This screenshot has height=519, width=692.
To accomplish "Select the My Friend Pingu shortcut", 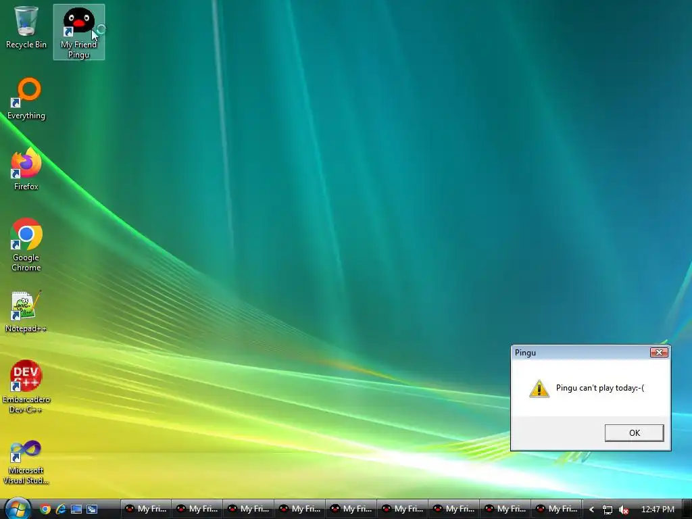I will coord(79,32).
